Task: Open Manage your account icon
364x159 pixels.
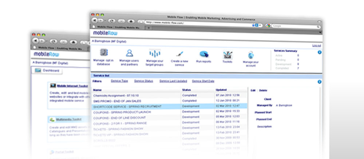Action: [251, 55]
